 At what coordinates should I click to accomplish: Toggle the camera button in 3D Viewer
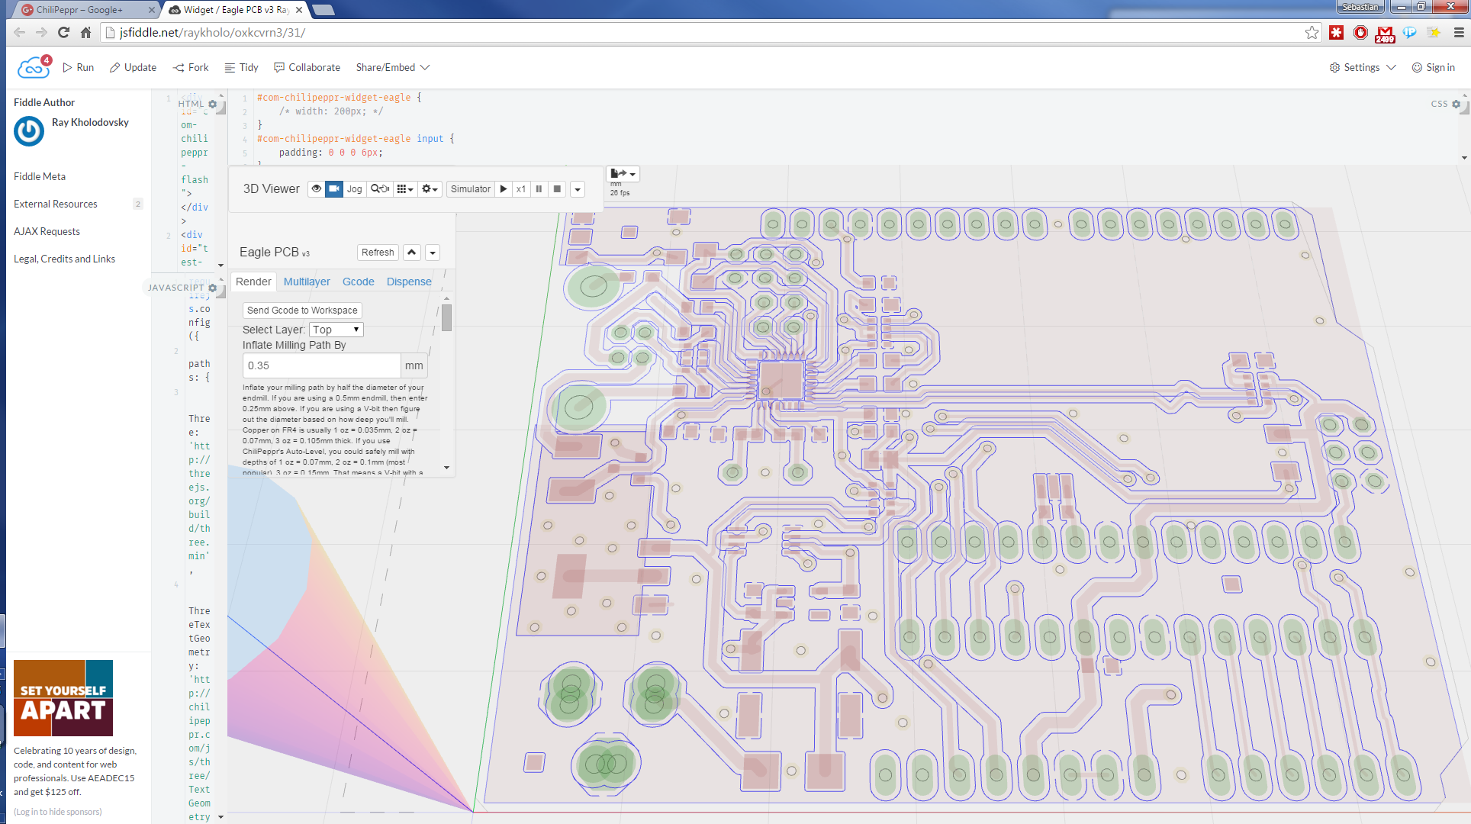pyautogui.click(x=334, y=188)
